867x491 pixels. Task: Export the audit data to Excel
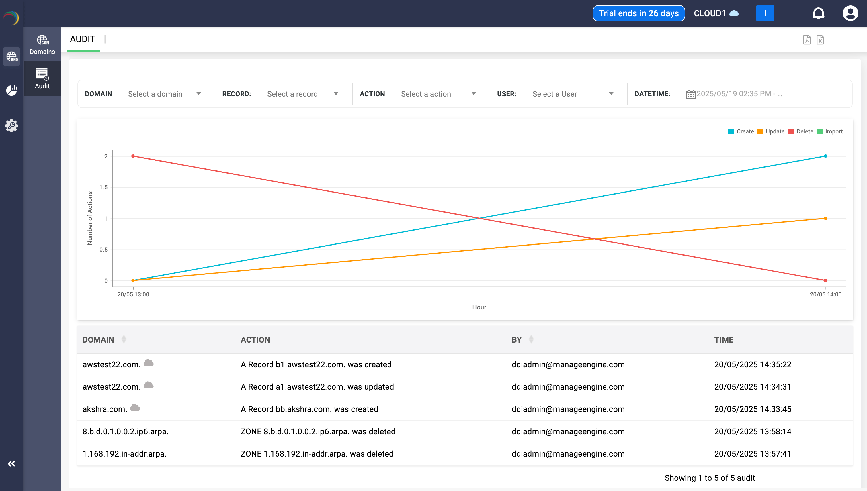point(821,40)
